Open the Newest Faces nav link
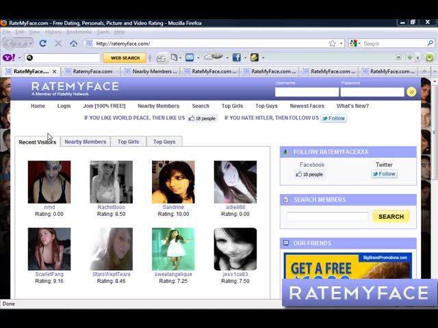 [x=307, y=106]
